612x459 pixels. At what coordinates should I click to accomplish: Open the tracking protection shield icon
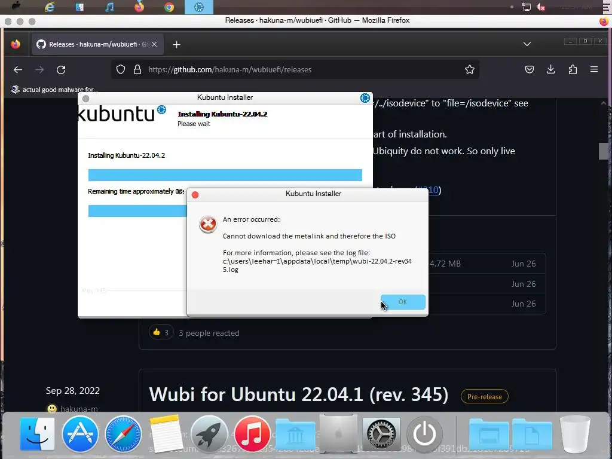pos(121,69)
